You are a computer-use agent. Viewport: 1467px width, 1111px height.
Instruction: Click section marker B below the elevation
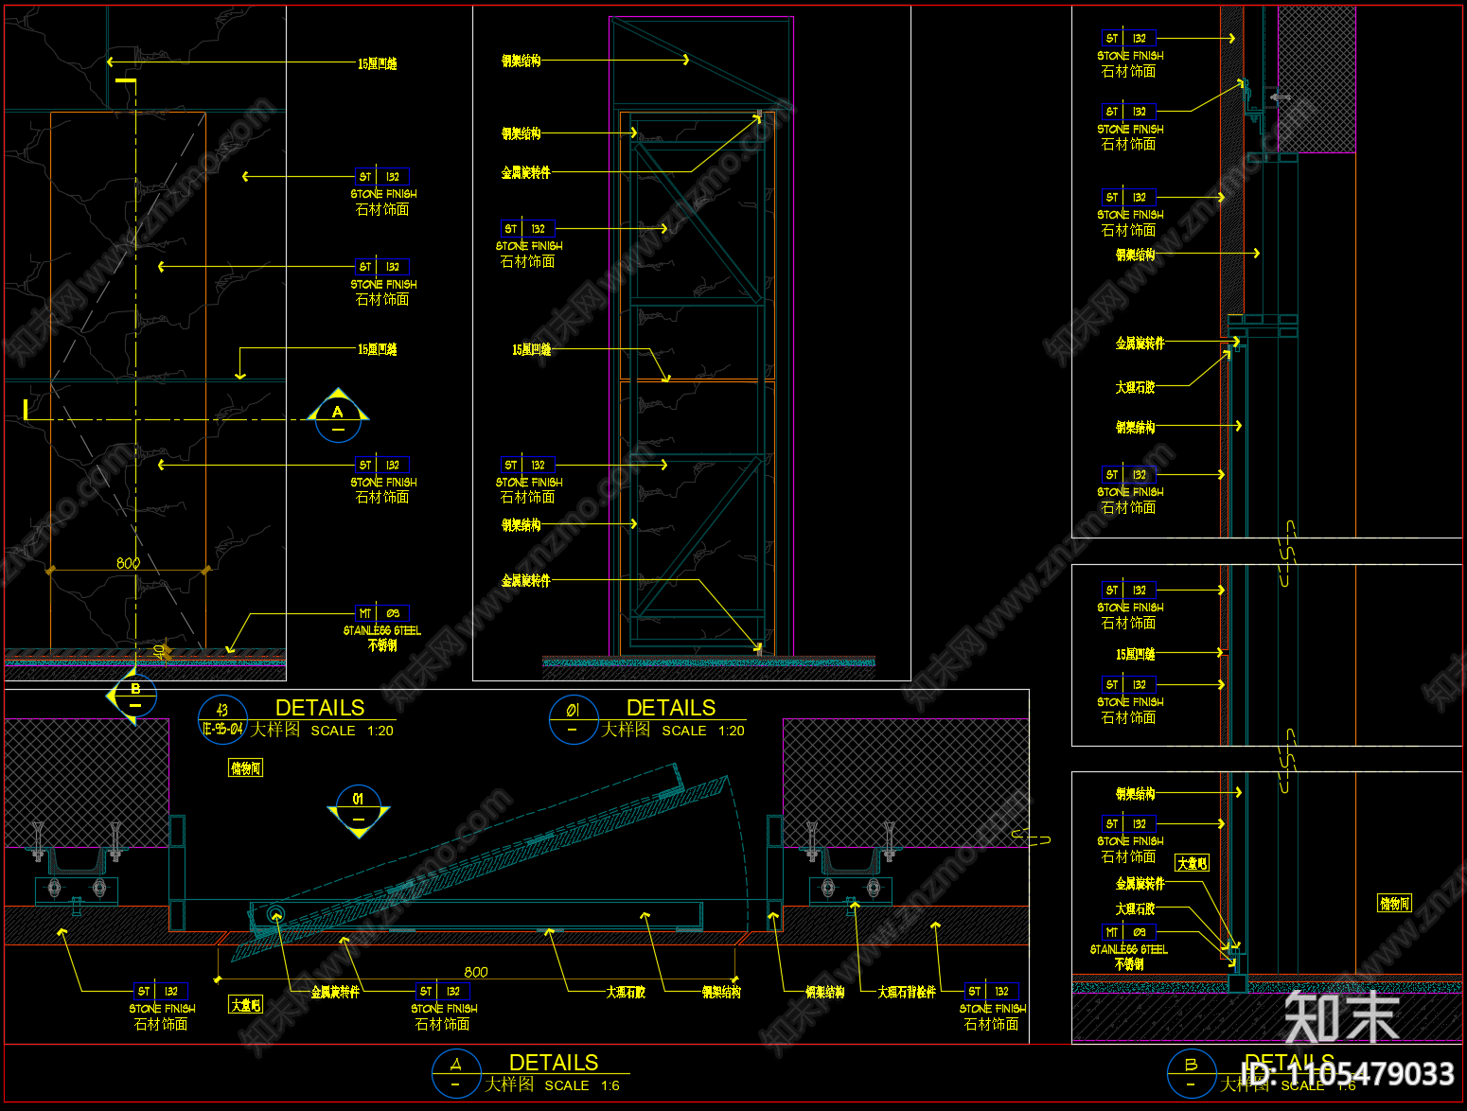click(x=133, y=697)
